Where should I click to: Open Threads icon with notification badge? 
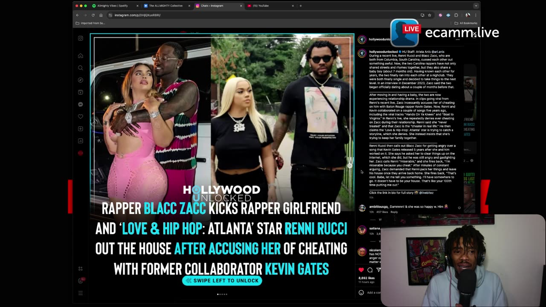81,281
